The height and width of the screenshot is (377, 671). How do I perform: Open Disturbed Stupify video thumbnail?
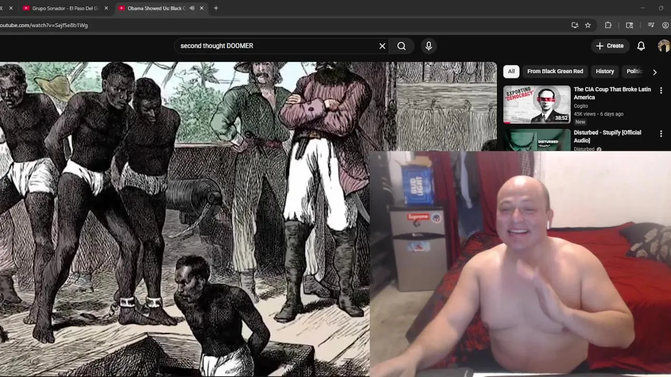[537, 140]
